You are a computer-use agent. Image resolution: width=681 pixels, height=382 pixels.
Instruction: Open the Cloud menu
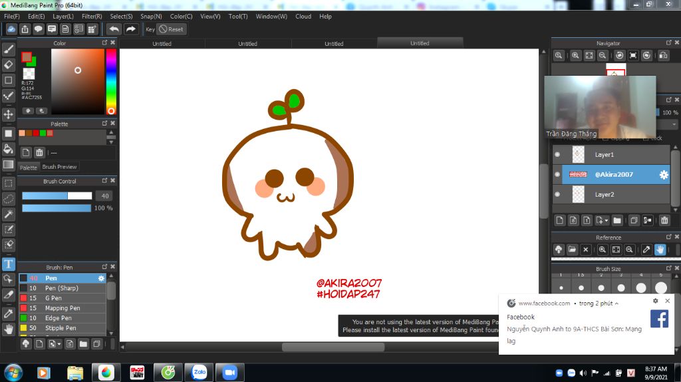click(303, 16)
